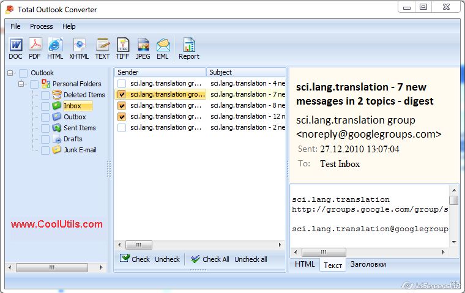The width and height of the screenshot is (465, 293).
Task: Sort by the Sender column header
Action: pyautogui.click(x=160, y=72)
